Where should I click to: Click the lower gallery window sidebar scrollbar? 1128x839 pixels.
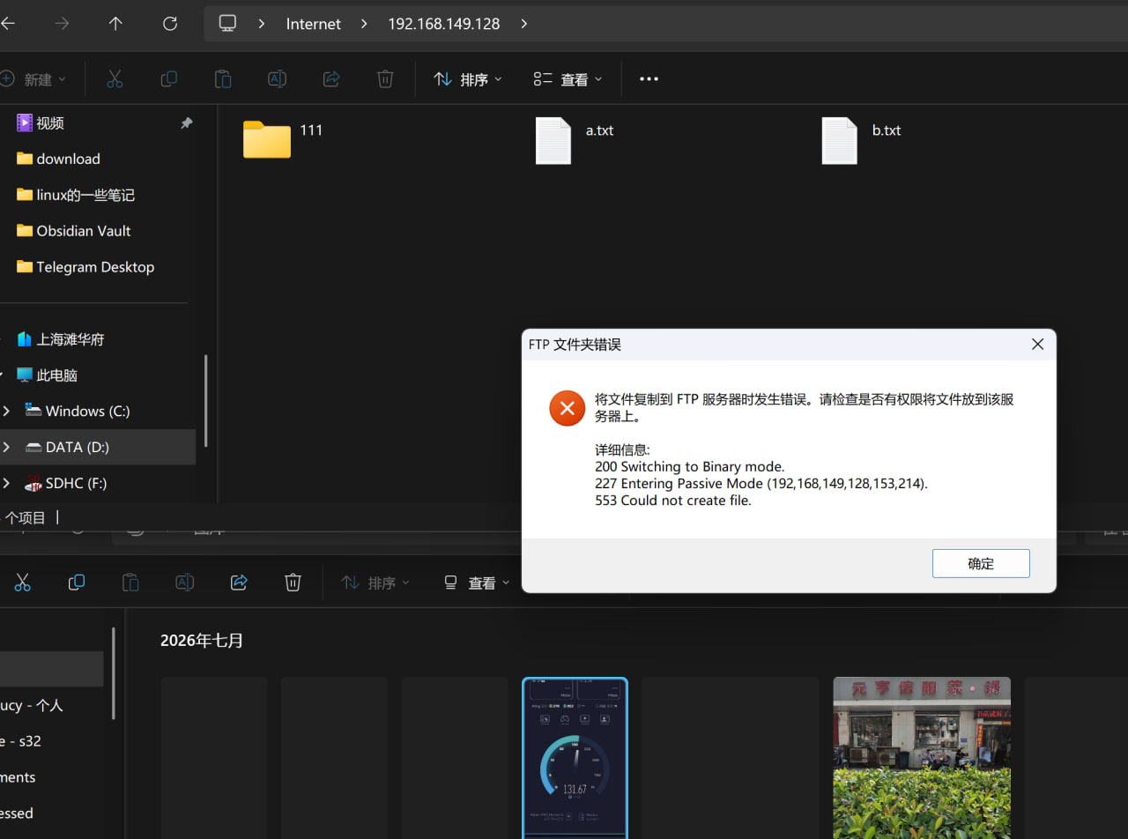(113, 672)
